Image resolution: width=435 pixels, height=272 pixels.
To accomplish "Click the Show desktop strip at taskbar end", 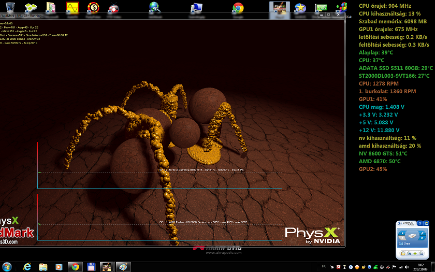I will point(433,267).
